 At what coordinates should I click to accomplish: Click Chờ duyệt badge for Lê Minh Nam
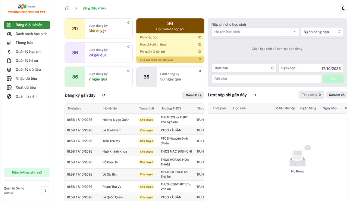coord(146,130)
